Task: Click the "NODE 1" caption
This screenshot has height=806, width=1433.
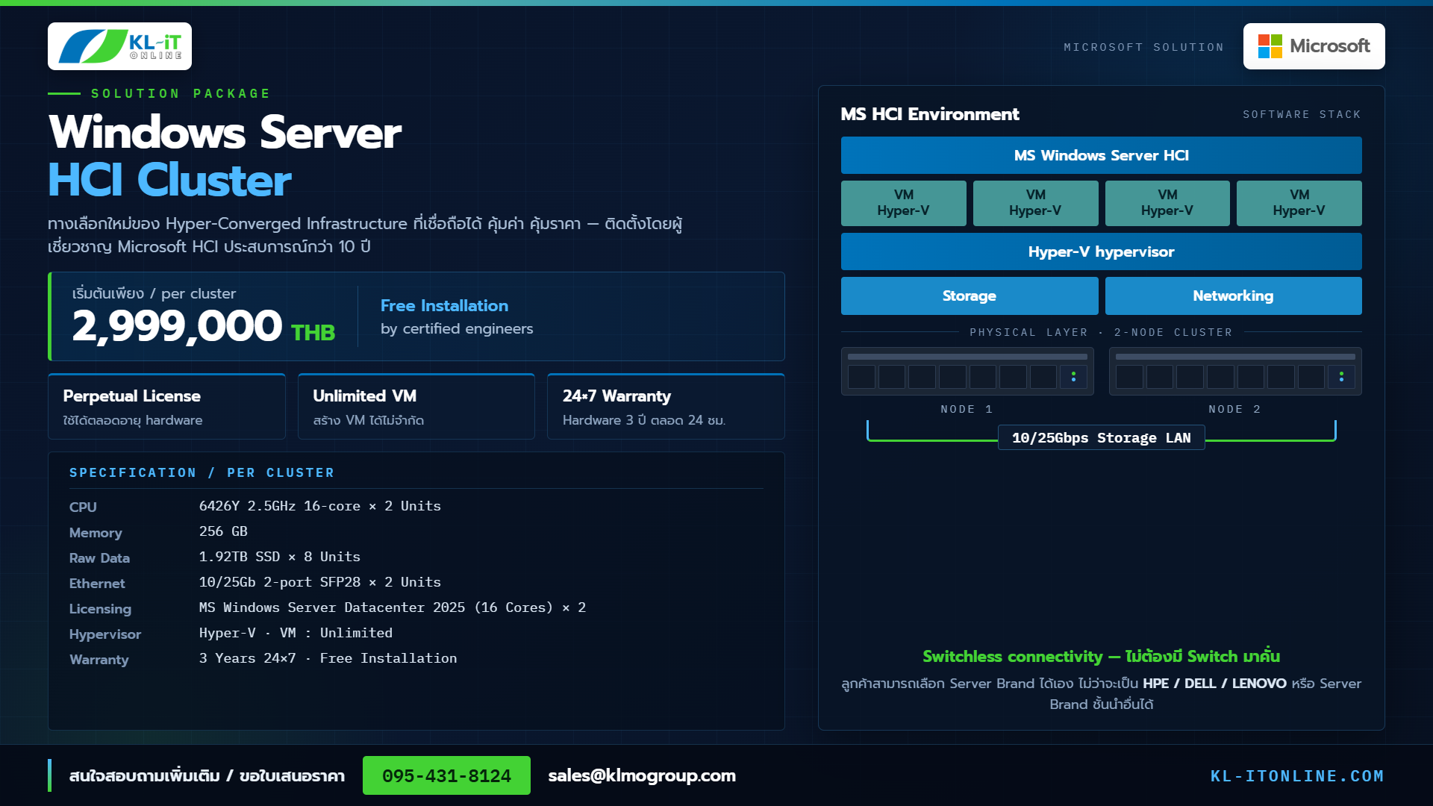Action: (967, 409)
